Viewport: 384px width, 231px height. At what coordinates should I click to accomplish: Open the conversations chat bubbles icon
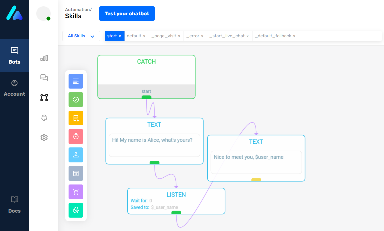tap(44, 78)
